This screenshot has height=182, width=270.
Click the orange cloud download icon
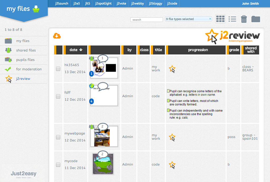pos(57,36)
